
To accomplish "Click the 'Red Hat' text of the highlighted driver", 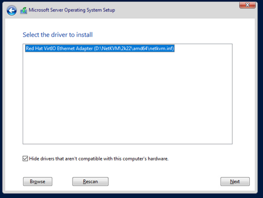I will coord(34,49).
